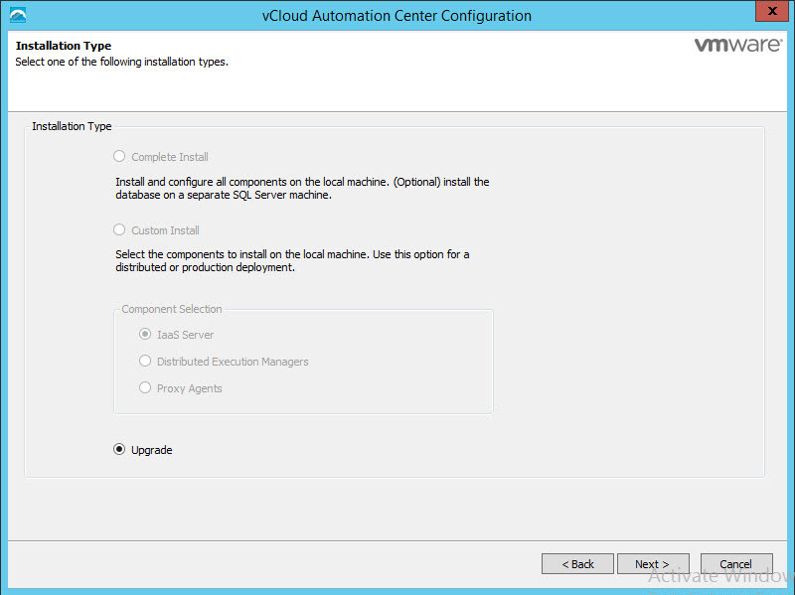Viewport: 795px width, 595px height.
Task: Click the VMware logo
Action: point(735,46)
